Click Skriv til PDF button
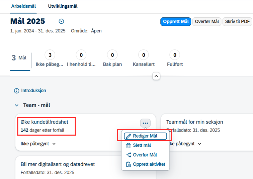253x179 pixels. point(237,22)
